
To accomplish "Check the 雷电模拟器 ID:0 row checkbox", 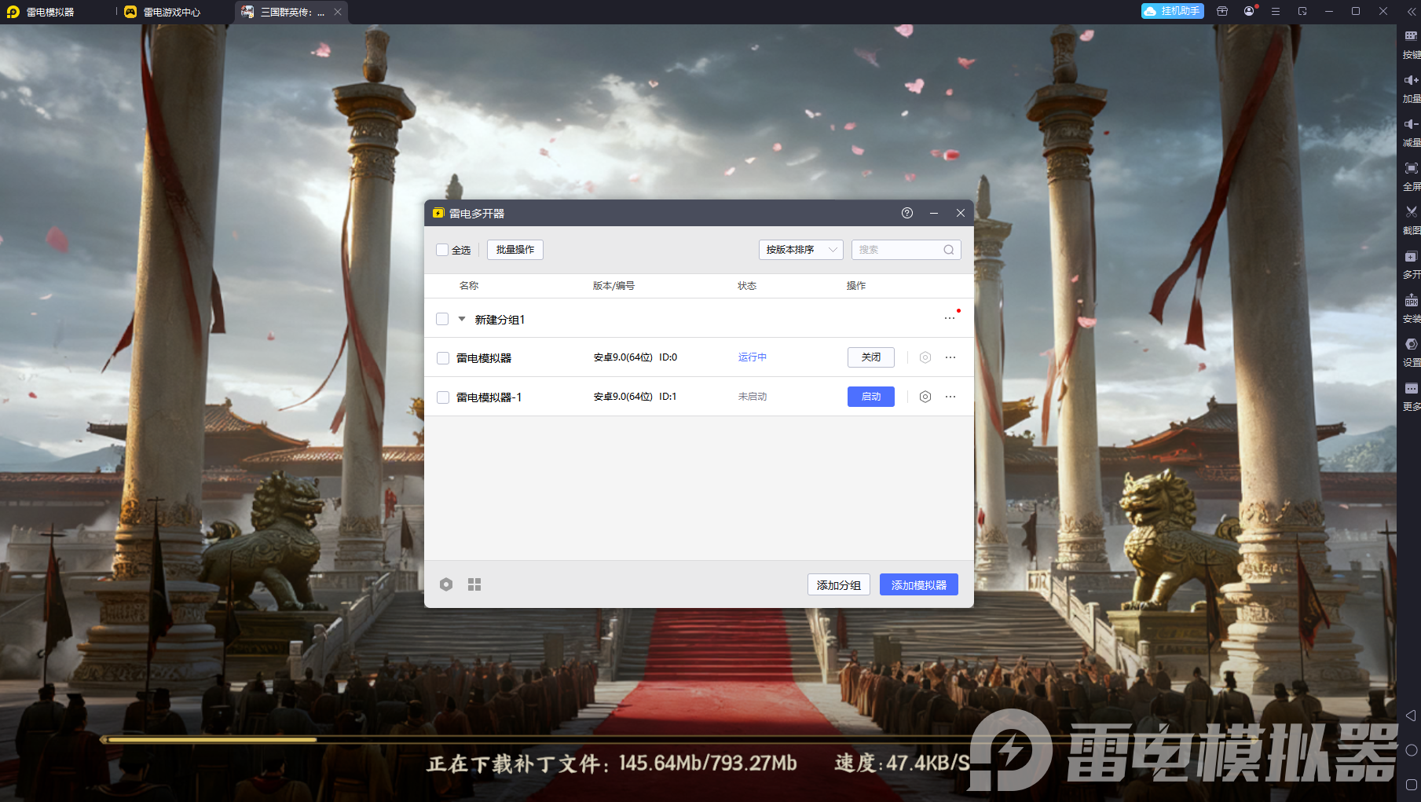I will 443,358.
